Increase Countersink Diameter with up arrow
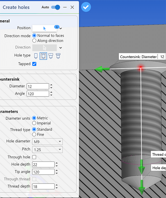The height and width of the screenshot is (198, 166). (x=51, y=85)
